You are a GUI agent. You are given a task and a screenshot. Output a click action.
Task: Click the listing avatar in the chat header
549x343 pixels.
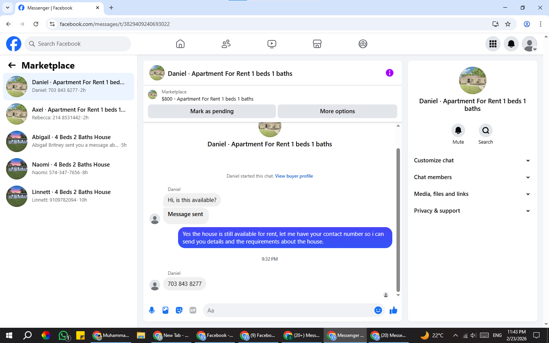157,73
